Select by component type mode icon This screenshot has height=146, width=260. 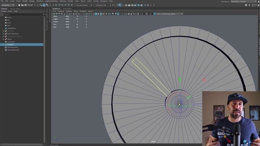click(x=47, y=5)
